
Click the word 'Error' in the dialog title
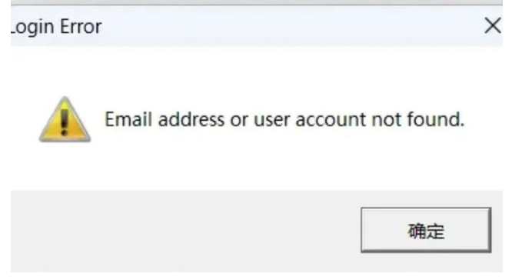tap(81, 26)
